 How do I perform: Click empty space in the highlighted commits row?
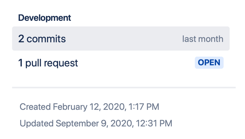(x=124, y=39)
